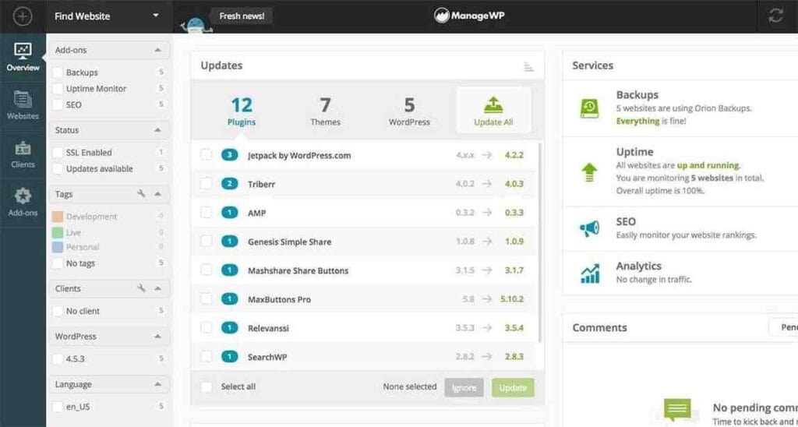Image resolution: width=798 pixels, height=427 pixels.
Task: Click the Fresh news! label
Action: pos(242,16)
